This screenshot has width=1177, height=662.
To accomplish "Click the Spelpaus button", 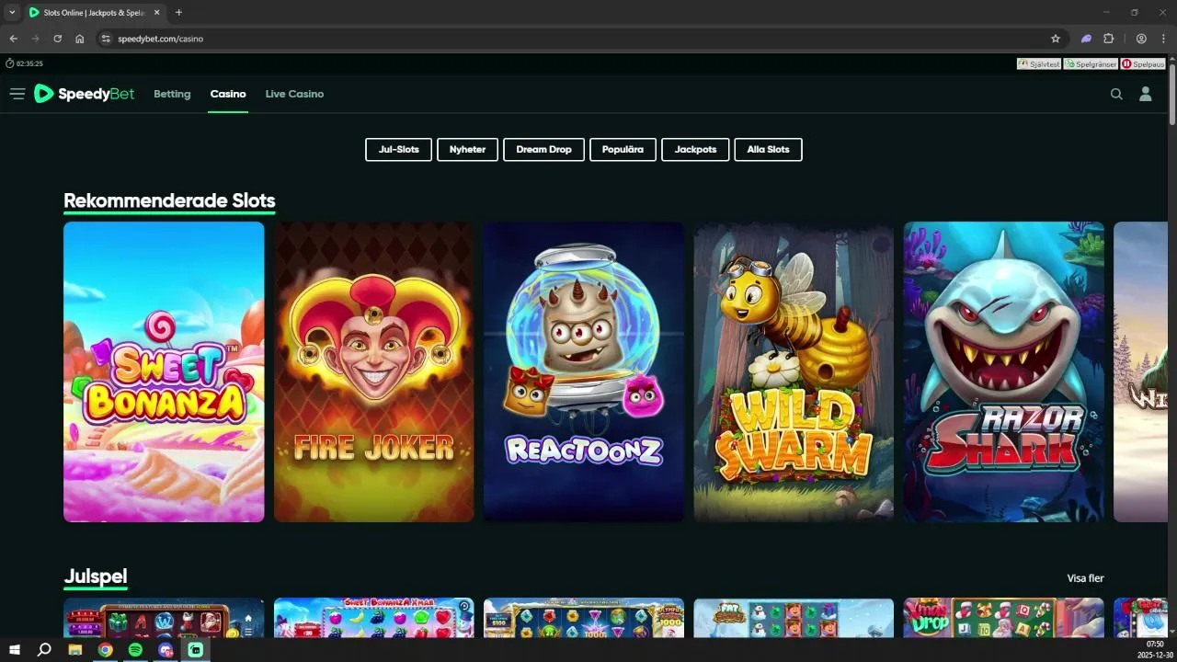I will pos(1143,64).
